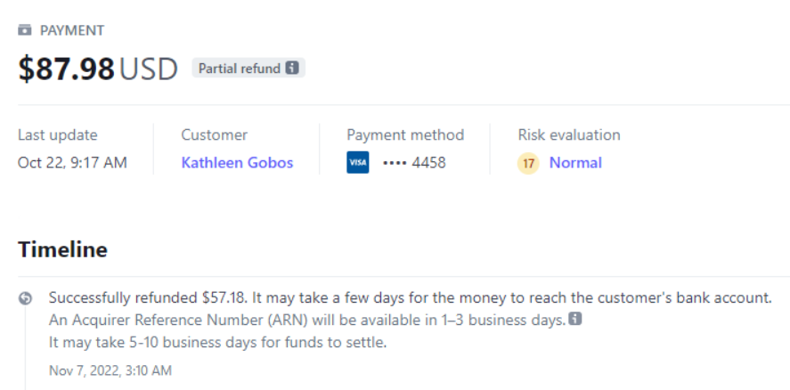The height and width of the screenshot is (390, 790).
Task: Select the card ending in 4458
Action: [414, 163]
